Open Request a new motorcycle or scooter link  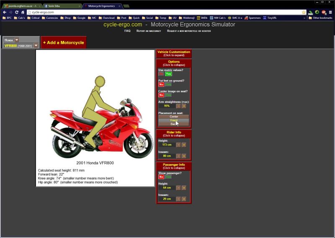(189, 31)
